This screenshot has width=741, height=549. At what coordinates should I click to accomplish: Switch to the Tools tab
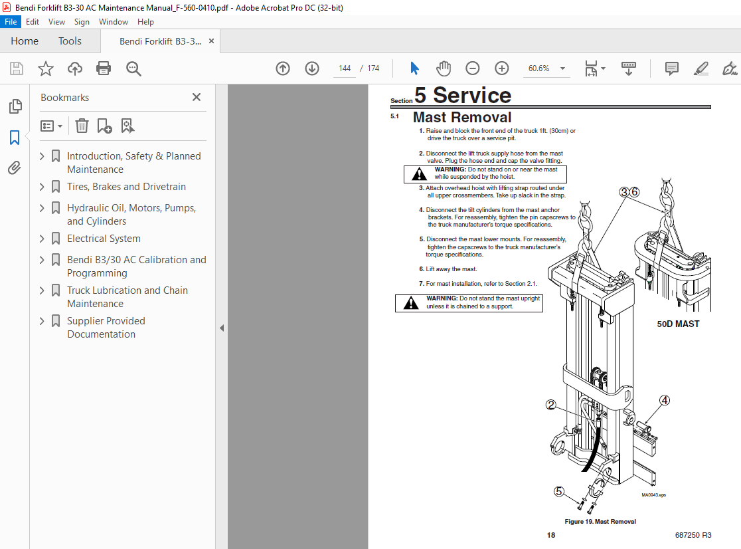(x=70, y=41)
